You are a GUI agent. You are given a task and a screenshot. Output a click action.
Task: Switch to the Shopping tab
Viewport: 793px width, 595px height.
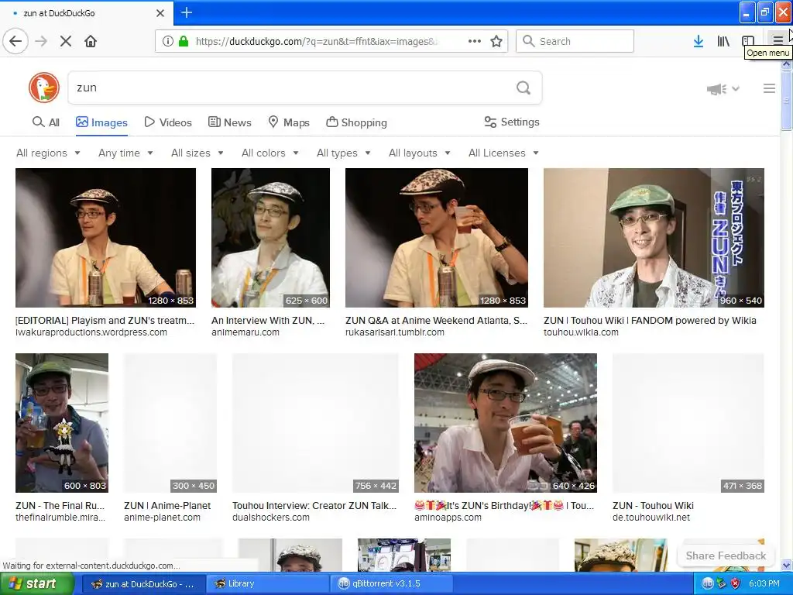(x=356, y=122)
